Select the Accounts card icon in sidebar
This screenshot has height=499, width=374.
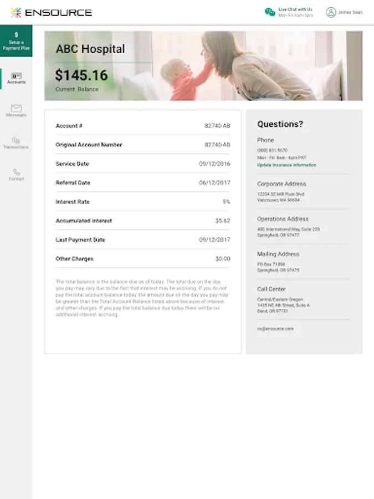pos(17,76)
